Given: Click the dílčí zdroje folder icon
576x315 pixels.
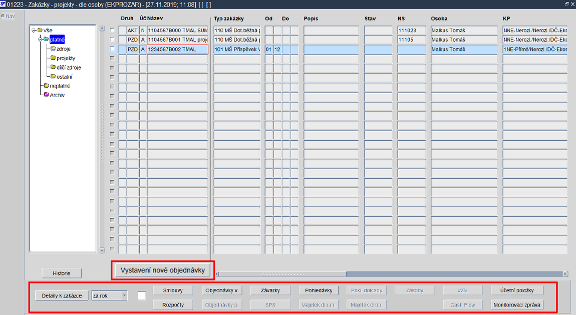Looking at the screenshot, I should 53,67.
